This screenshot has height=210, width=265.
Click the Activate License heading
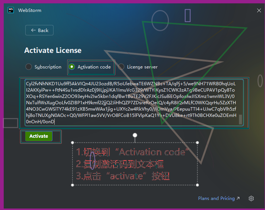point(53,50)
